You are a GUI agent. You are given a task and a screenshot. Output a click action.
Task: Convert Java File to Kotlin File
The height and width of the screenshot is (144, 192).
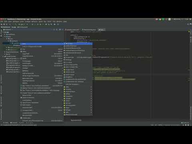pyautogui.click(x=42, y=120)
